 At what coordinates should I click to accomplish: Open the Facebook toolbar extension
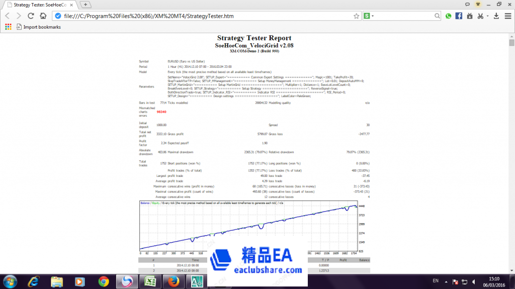[x=459, y=16]
